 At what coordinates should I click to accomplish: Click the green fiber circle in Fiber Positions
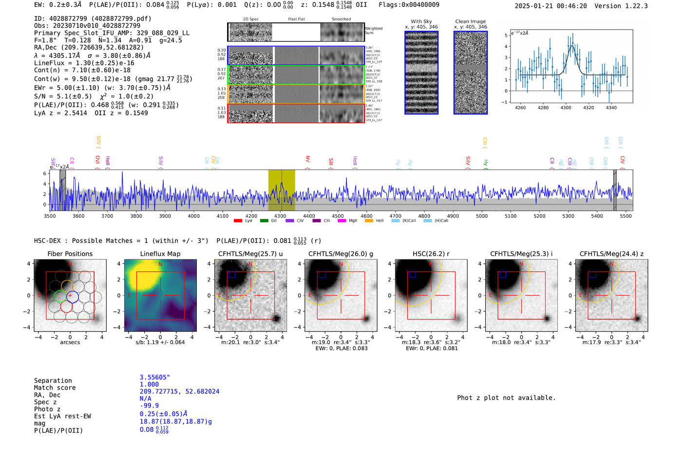(x=60, y=296)
